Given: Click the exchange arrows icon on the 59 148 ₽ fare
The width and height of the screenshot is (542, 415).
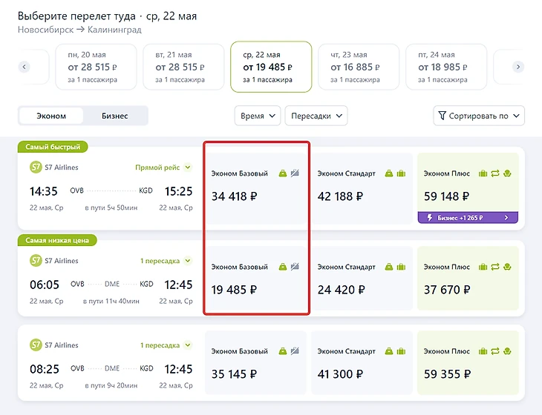Looking at the screenshot, I should (x=494, y=173).
